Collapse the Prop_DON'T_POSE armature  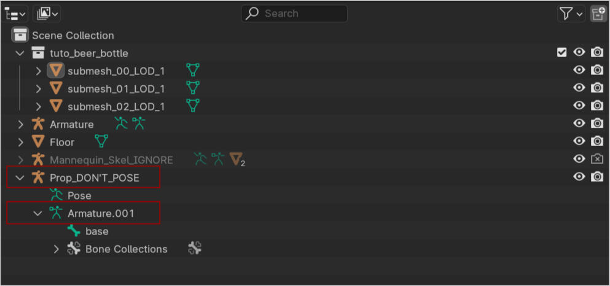coord(20,178)
